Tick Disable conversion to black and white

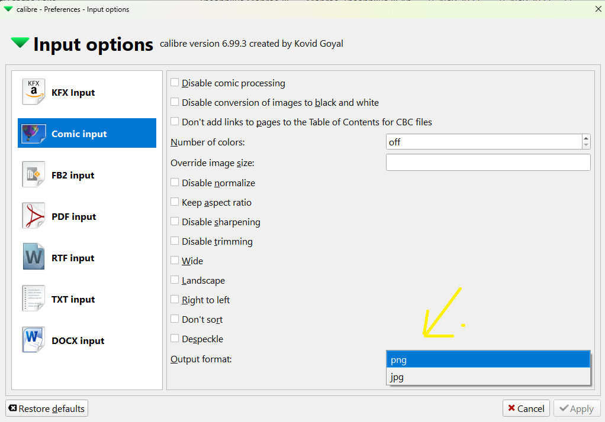coord(175,102)
